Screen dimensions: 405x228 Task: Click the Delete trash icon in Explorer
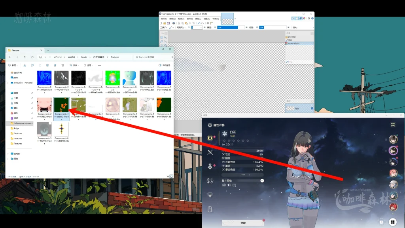[62, 65]
